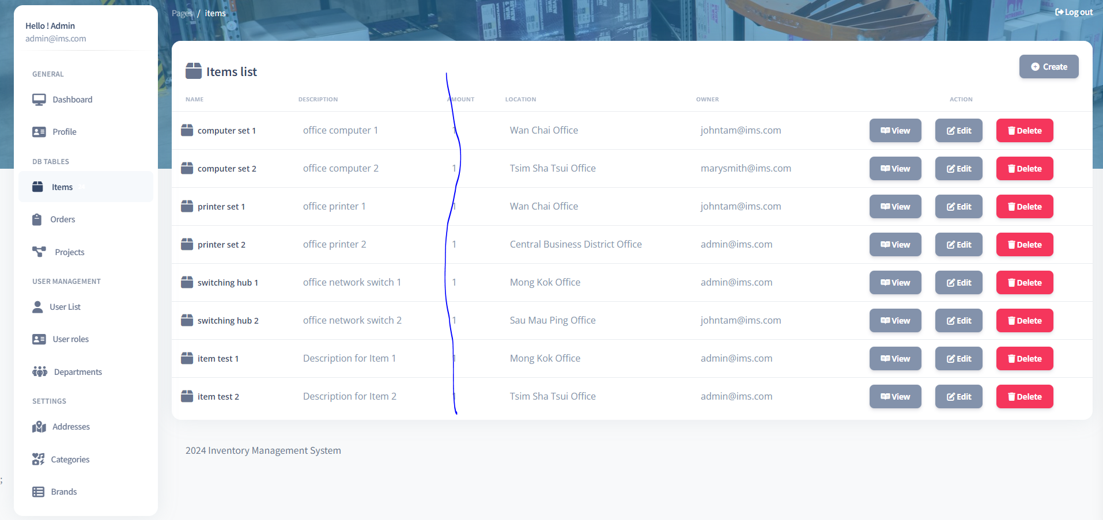
Task: Click the Categories shapes icon
Action: pos(38,459)
